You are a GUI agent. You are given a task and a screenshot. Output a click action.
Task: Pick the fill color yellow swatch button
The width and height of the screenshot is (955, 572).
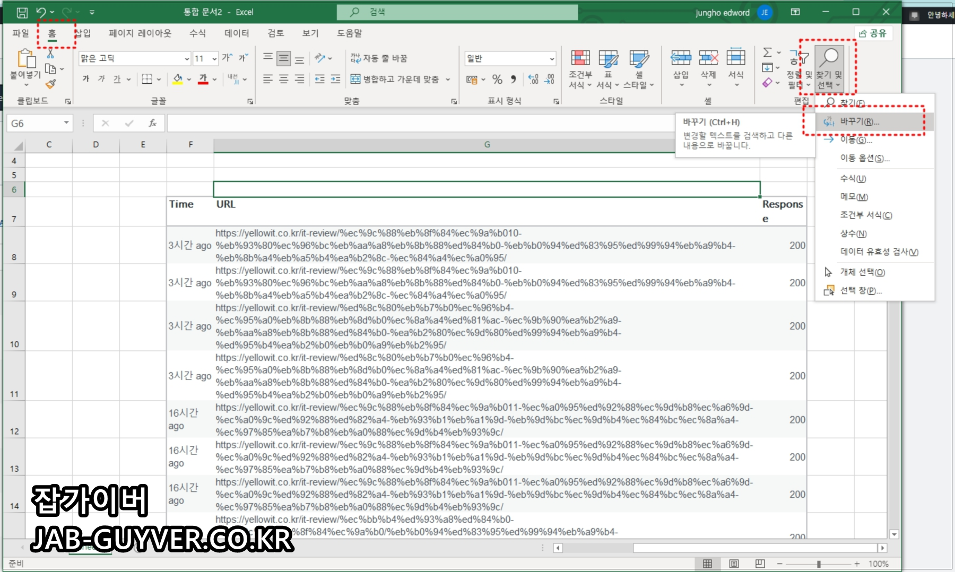(178, 79)
